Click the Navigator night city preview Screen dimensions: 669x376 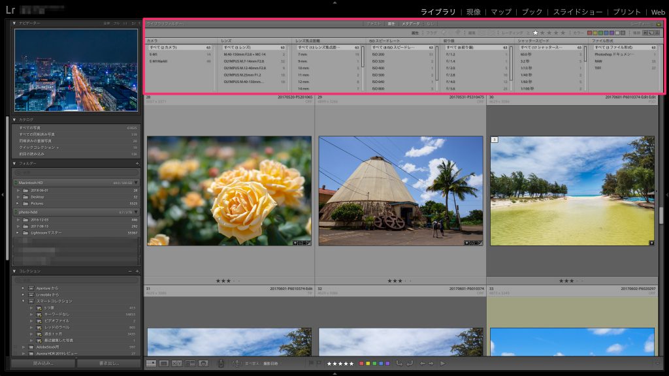tap(76, 70)
